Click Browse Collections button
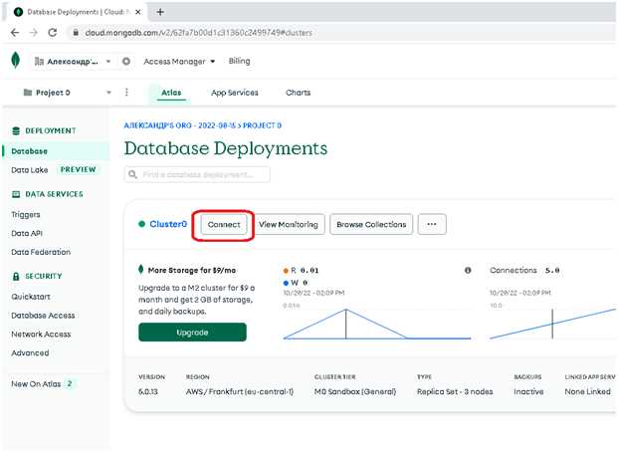Viewport: 618px width, 452px height. (x=371, y=224)
